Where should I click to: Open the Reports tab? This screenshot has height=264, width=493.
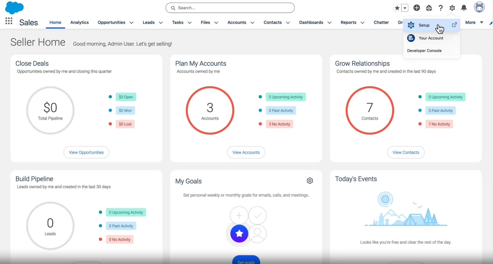coord(348,22)
